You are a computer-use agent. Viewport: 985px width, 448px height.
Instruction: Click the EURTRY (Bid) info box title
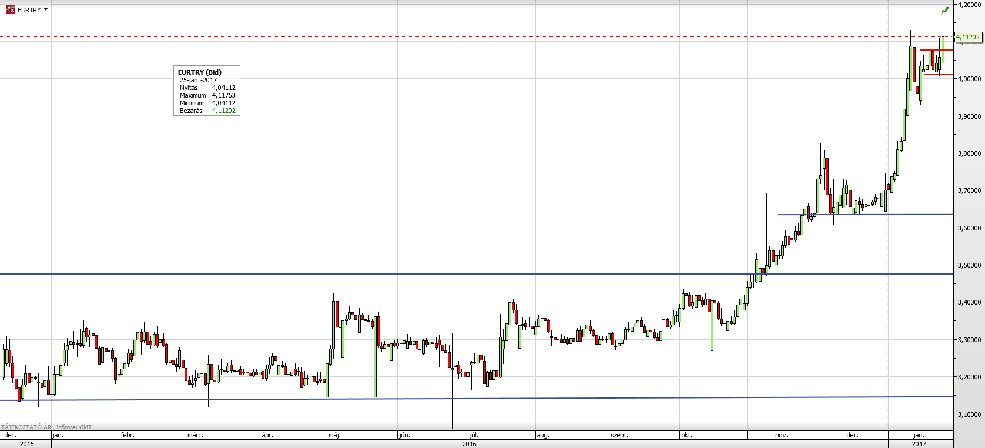199,72
